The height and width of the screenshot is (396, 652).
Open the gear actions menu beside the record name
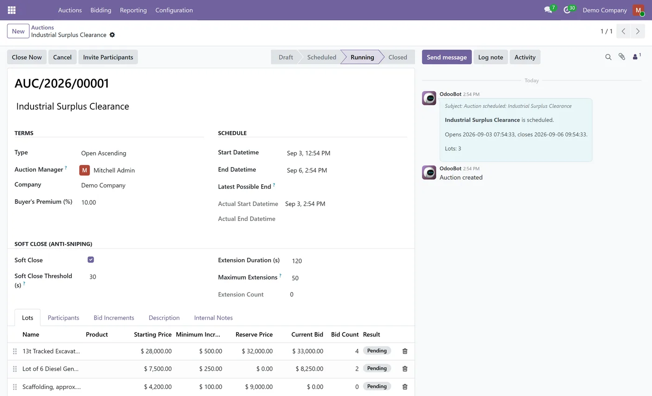(x=112, y=35)
